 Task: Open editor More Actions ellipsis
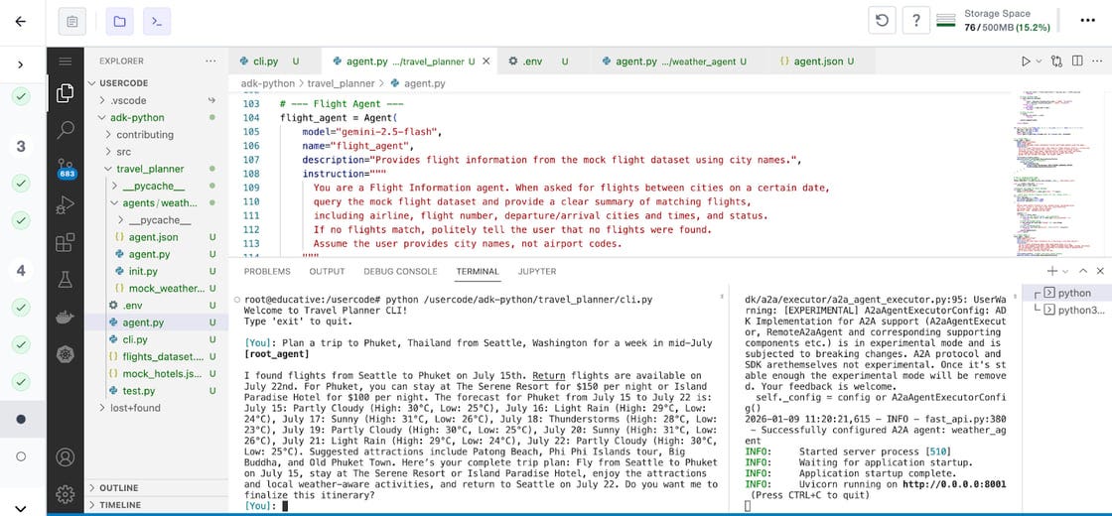[x=1098, y=62]
